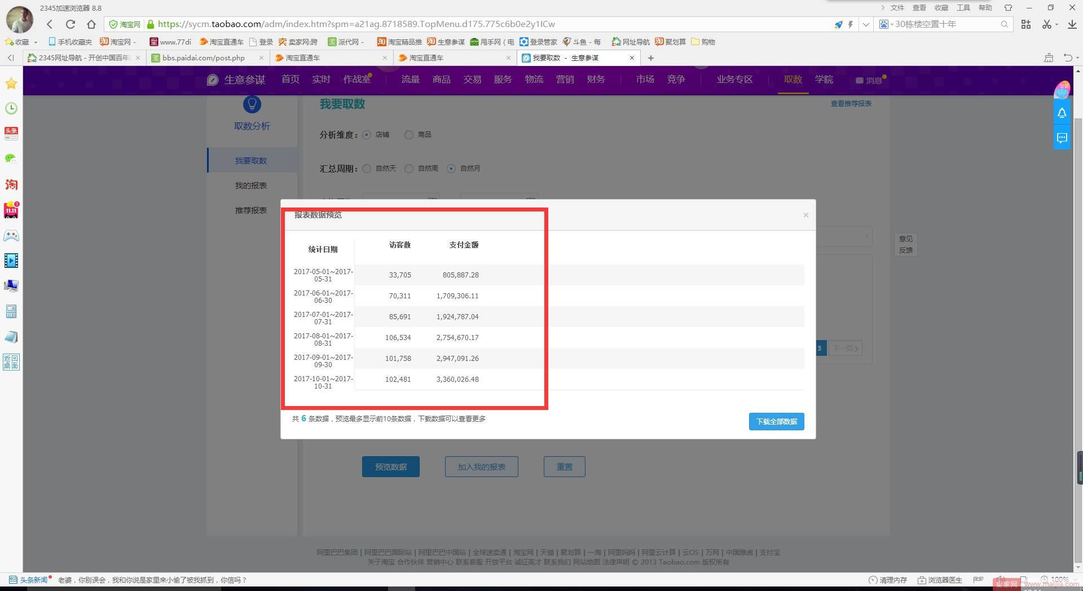Click the 预览数据 button
The image size is (1083, 591).
coord(391,467)
